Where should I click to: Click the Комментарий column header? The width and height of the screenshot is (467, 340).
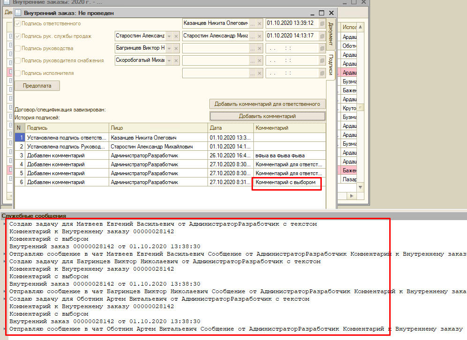[x=289, y=128]
